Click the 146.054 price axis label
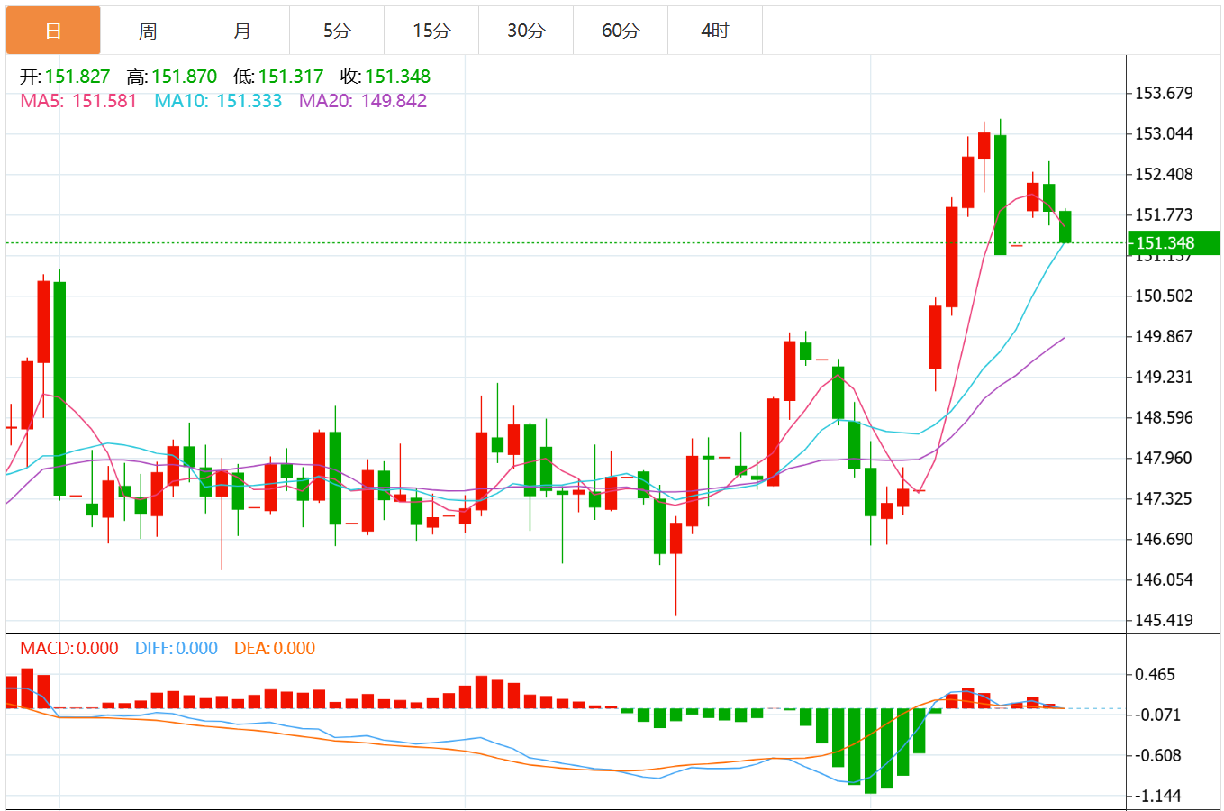1224x811 pixels. [1164, 579]
